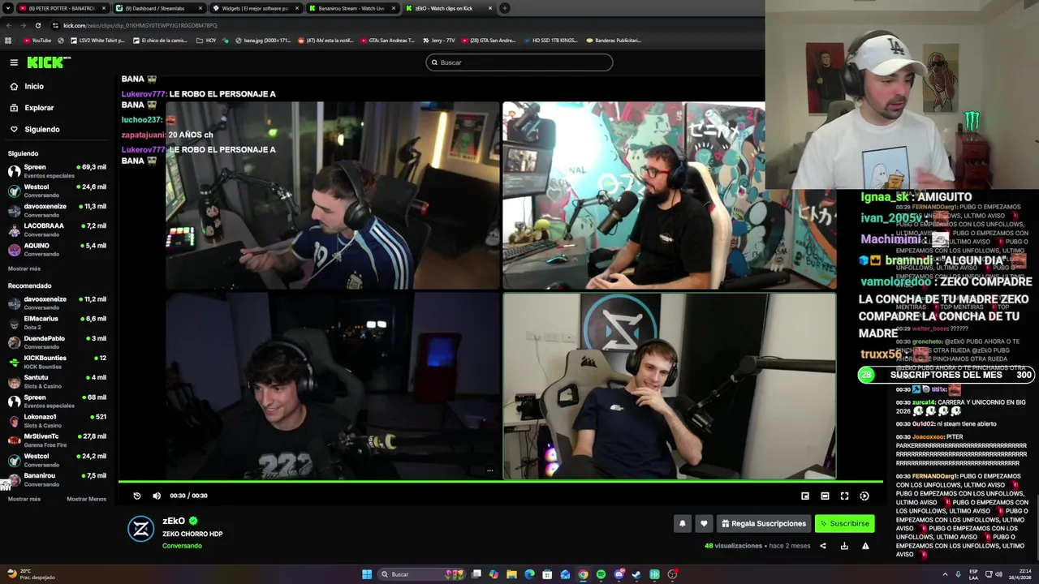Mute the clip volume speaker icon

157,496
